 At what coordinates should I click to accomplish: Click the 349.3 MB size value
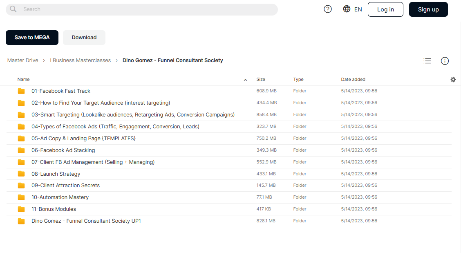point(266,150)
